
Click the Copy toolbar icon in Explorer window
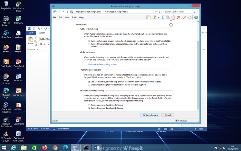[168, 17]
